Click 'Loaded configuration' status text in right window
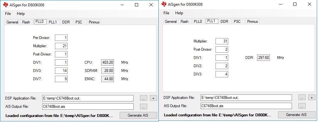 [x=217, y=115]
